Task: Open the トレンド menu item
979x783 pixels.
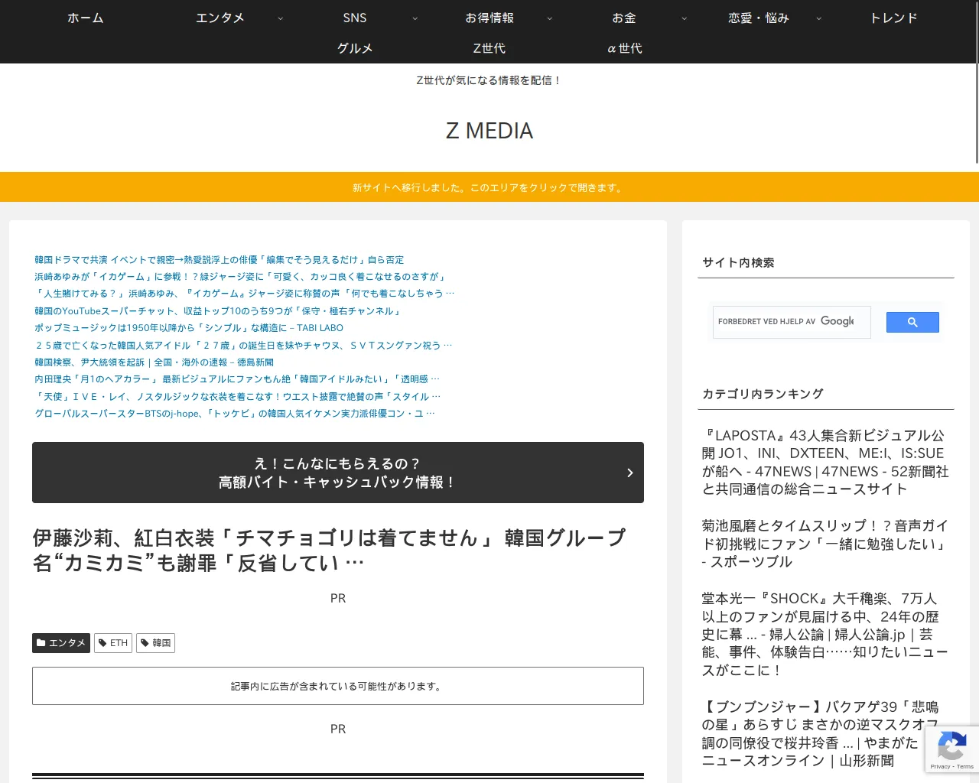Action: coord(893,18)
